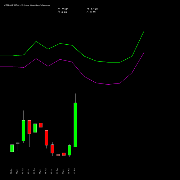Click the 03 Jan date label
Image resolution: width=180 pixels, height=180 pixels.
coord(28,171)
